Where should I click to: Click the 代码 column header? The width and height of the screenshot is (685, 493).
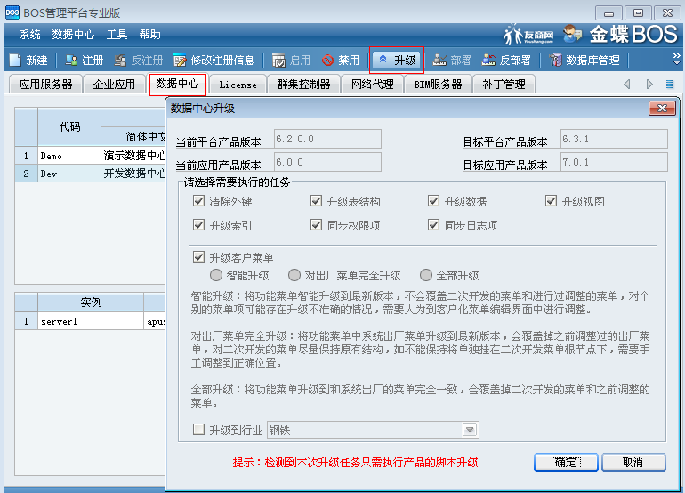(x=69, y=126)
